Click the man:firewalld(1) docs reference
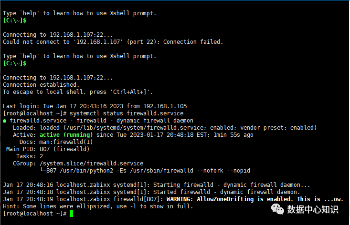Screen dimensions: 350x225 [66, 142]
